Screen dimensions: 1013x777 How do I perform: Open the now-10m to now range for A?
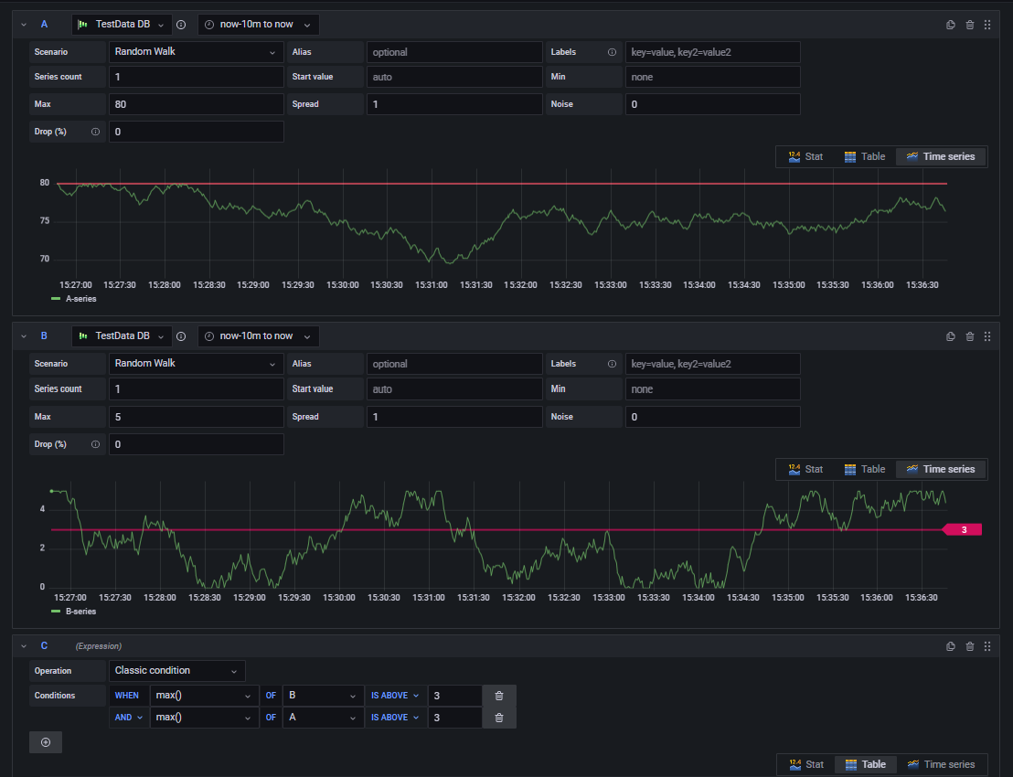point(259,25)
